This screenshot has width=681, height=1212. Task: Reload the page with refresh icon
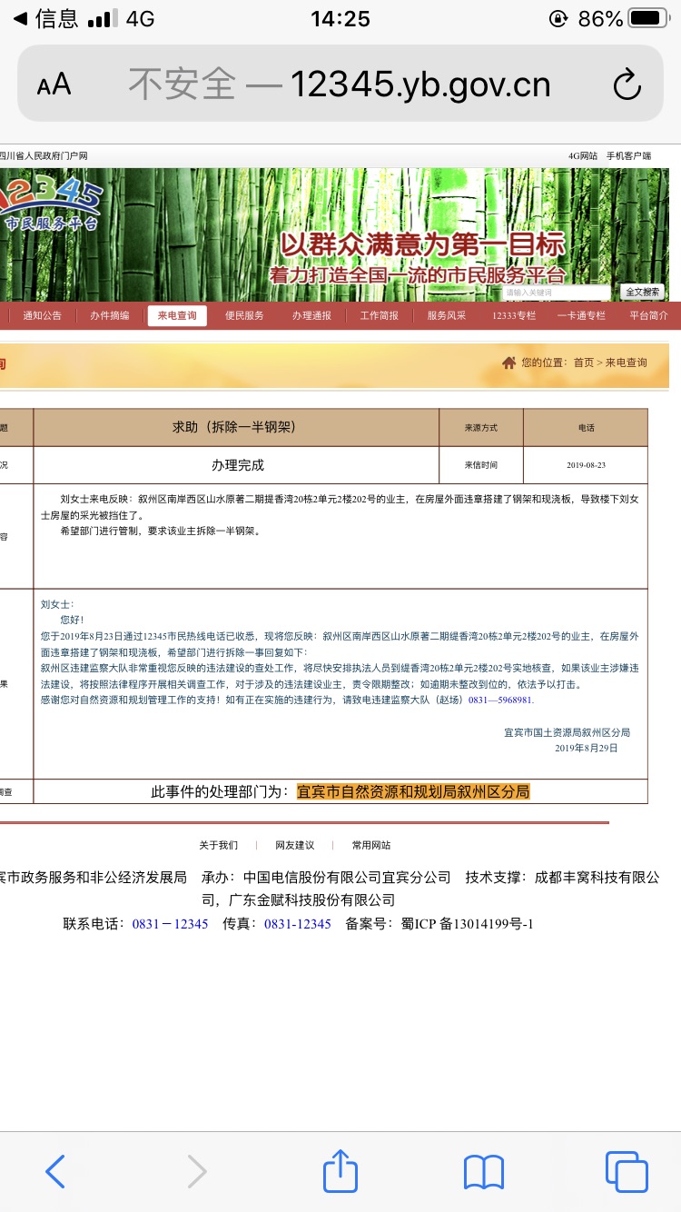tap(627, 84)
